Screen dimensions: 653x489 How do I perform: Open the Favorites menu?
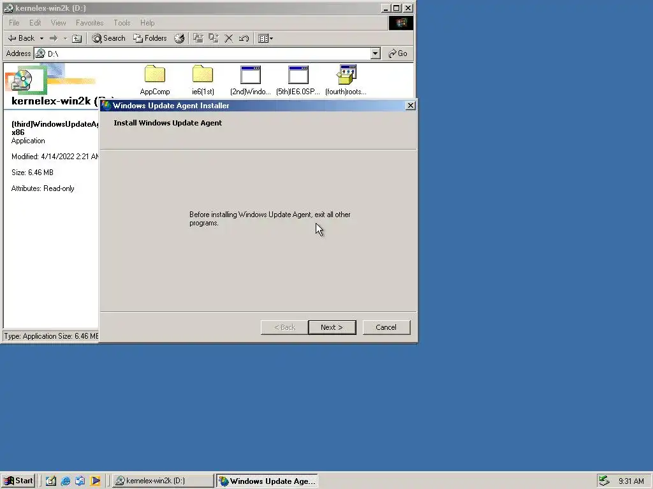tap(89, 23)
